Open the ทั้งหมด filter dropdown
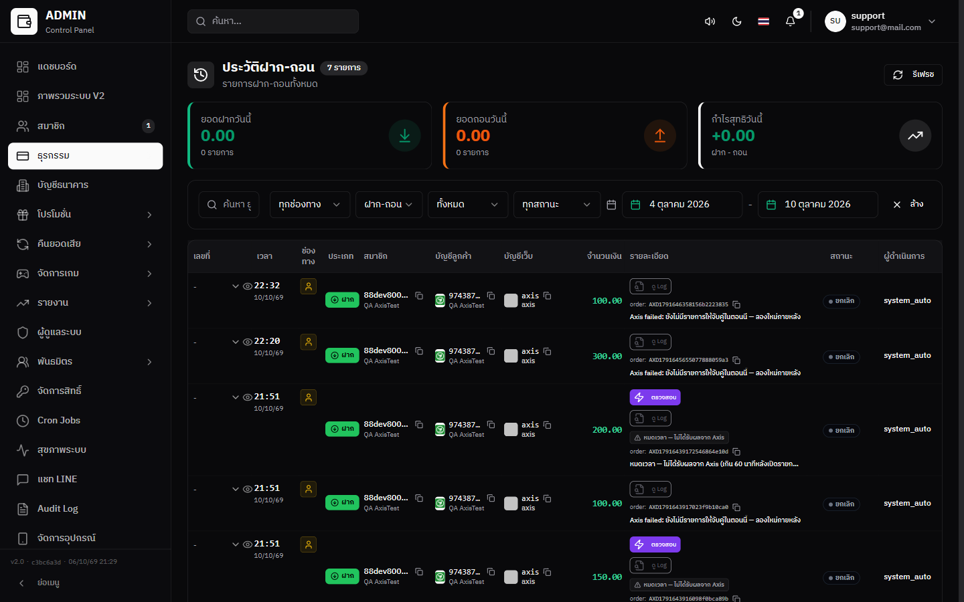The height and width of the screenshot is (602, 964). 468,205
